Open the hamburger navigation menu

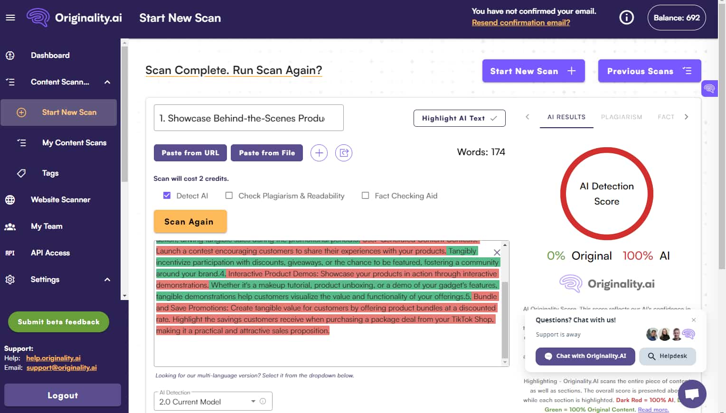(10, 17)
